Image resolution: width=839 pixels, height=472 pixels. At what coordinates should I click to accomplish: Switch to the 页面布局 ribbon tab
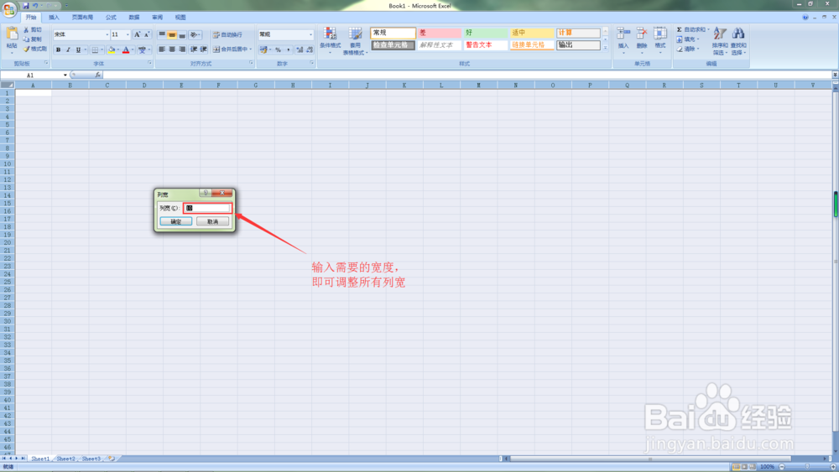(82, 17)
